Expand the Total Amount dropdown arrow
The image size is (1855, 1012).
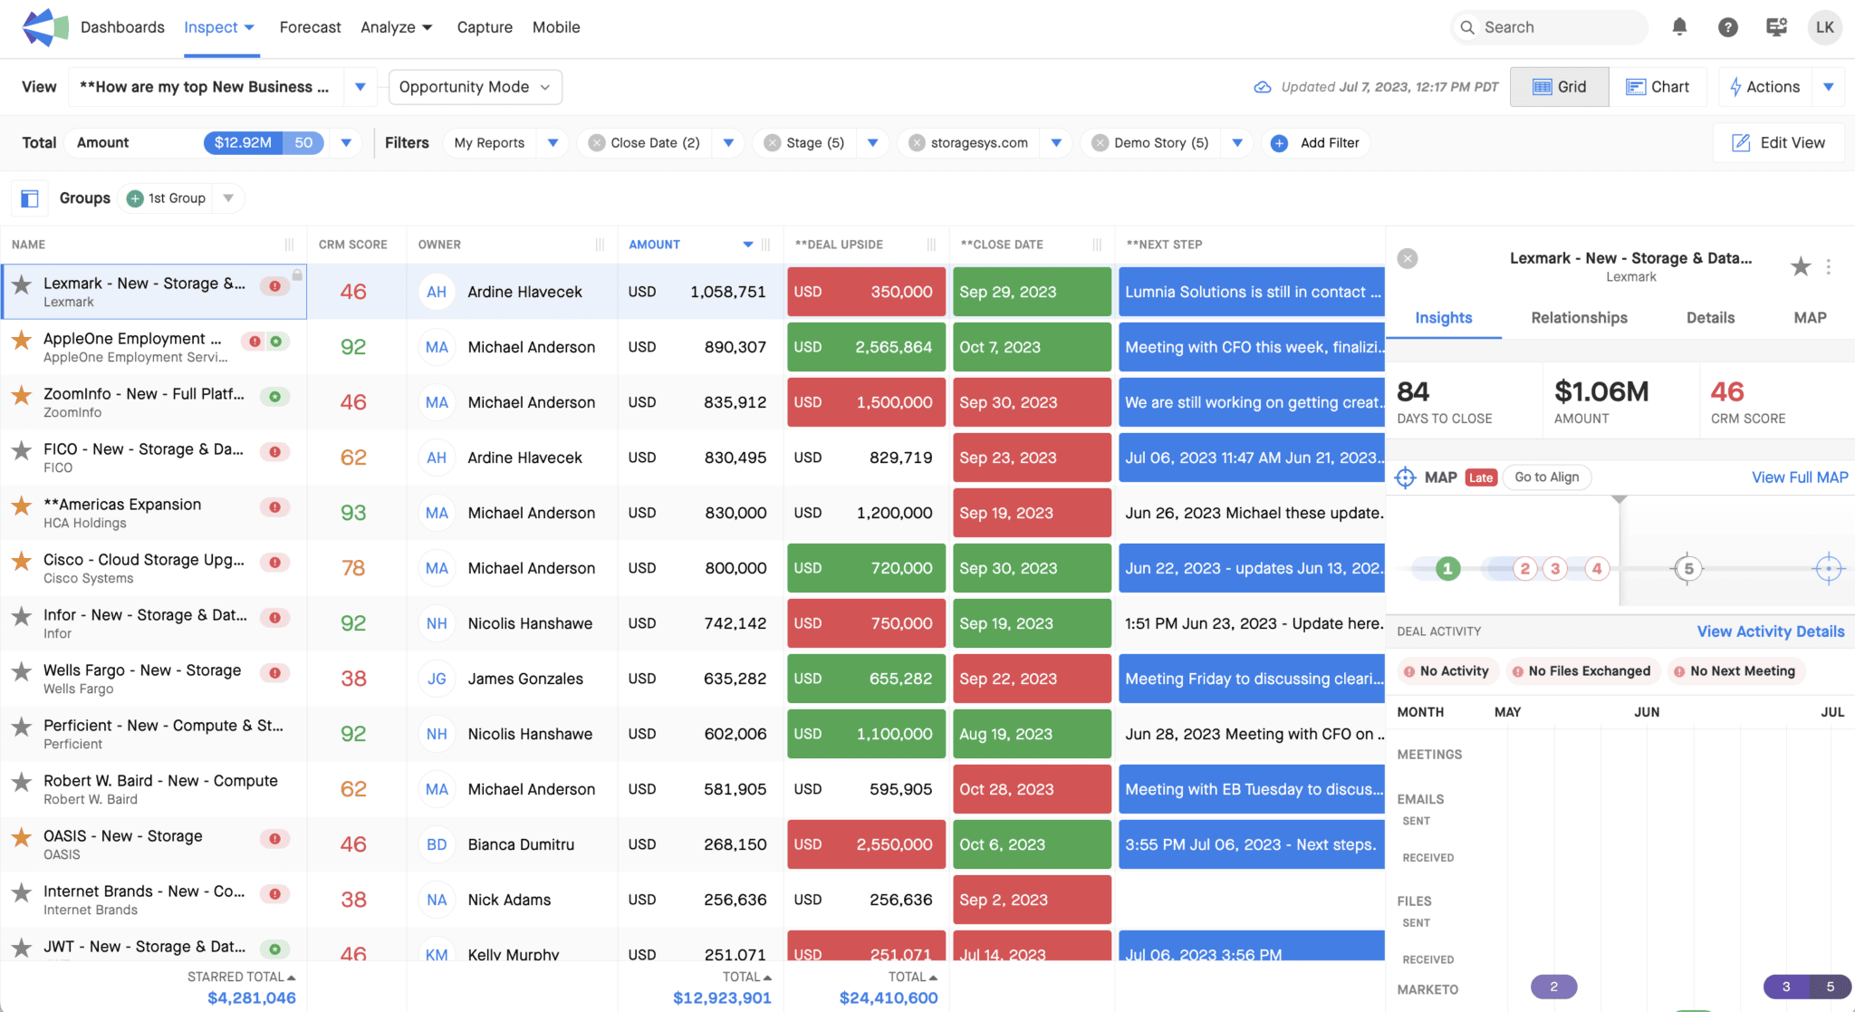[x=346, y=143]
